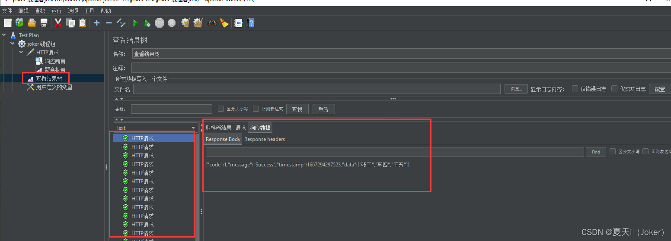This screenshot has width=671, height=241.
Task: Tick the search row 正则表达式 checkbox
Action: coord(256,109)
